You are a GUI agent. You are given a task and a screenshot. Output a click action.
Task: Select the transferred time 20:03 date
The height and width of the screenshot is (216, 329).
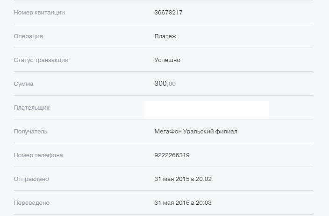coord(183,203)
